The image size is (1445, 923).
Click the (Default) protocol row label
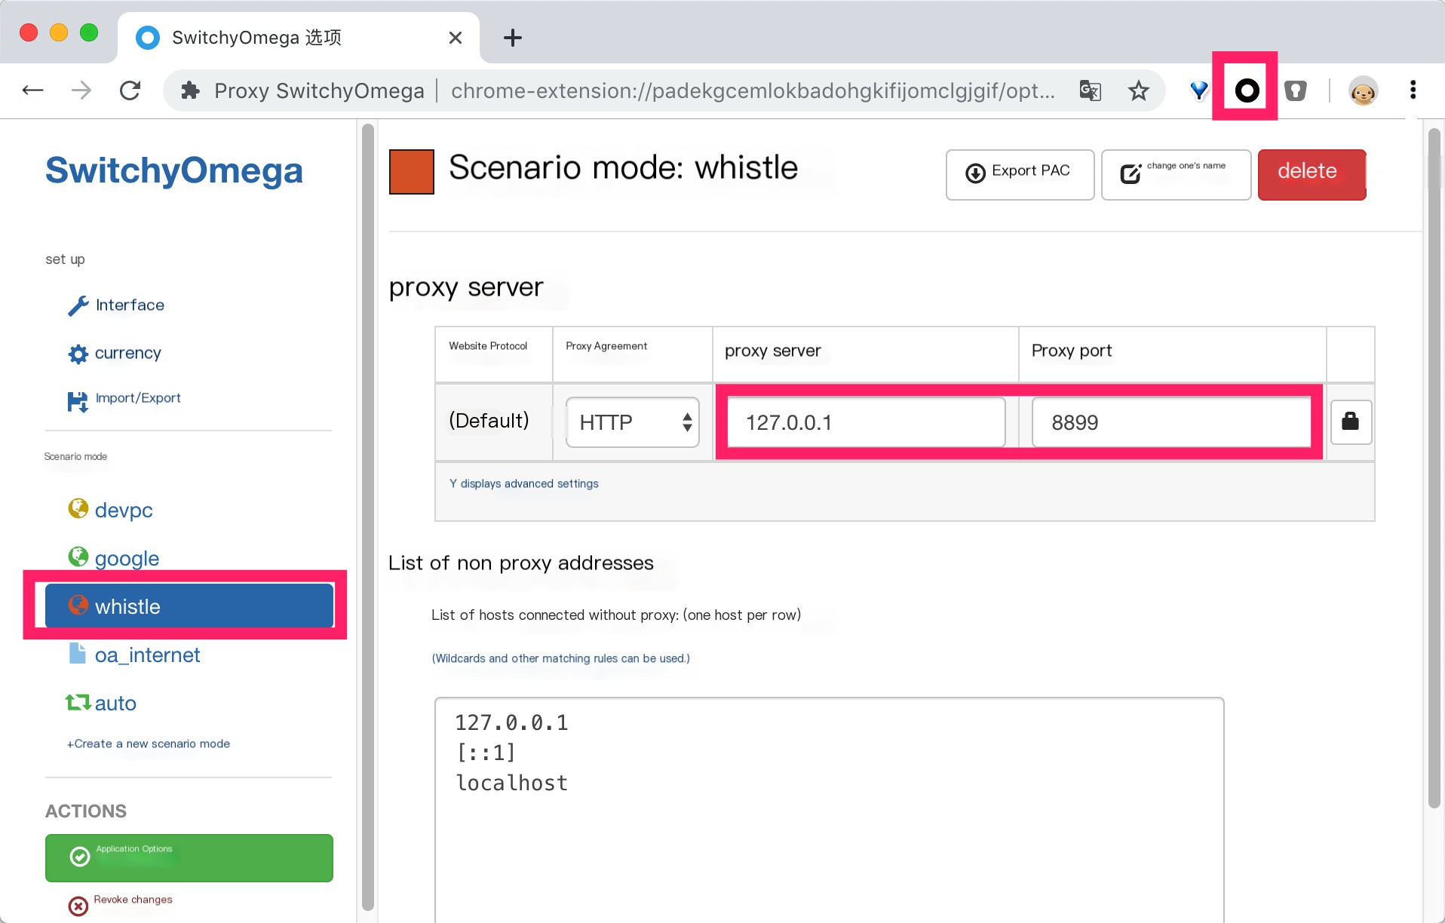489,421
